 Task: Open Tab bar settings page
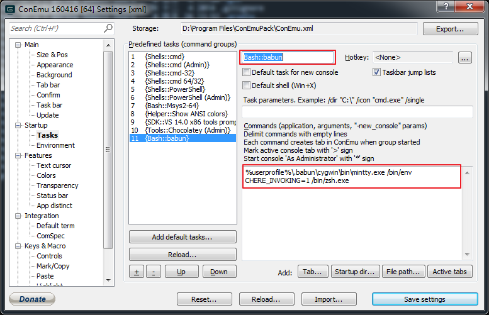[48, 85]
